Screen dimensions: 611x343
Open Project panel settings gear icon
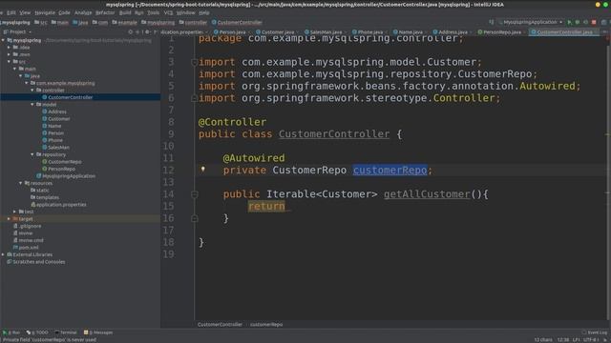(x=147, y=31)
